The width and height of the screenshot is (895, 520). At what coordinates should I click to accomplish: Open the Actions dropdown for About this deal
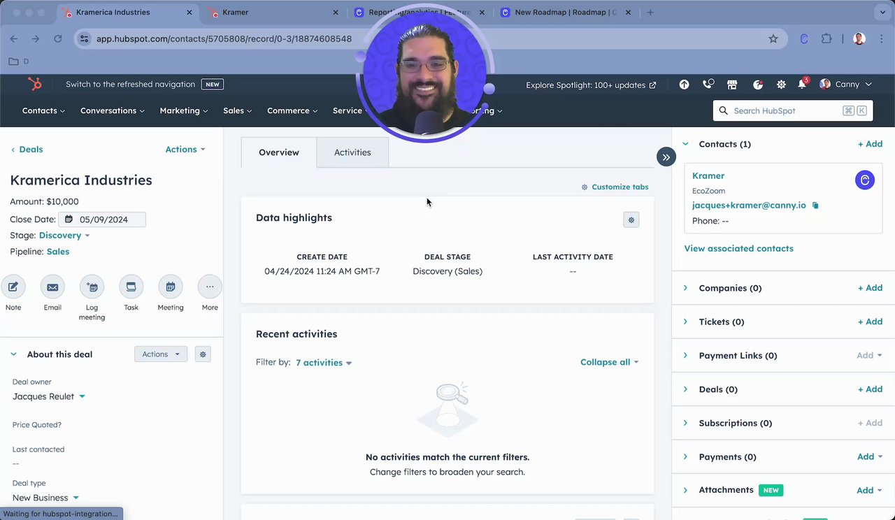pyautogui.click(x=161, y=354)
